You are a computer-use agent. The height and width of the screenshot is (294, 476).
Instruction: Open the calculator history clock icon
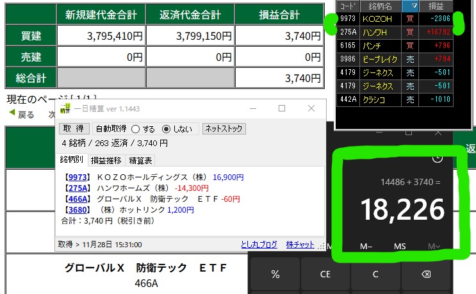coord(438,158)
